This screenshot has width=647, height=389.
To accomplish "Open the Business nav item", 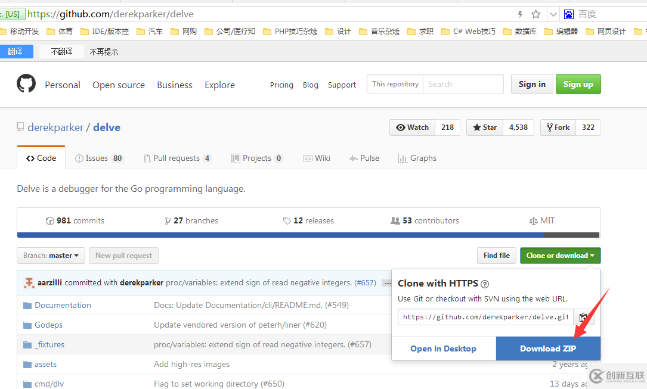I will pos(175,85).
